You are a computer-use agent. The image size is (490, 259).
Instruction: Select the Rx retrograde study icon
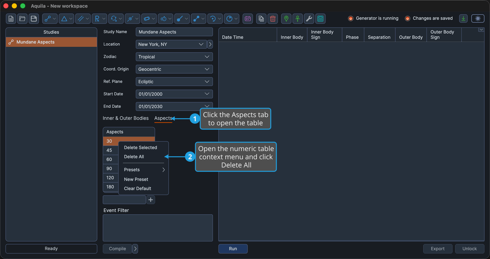97,19
